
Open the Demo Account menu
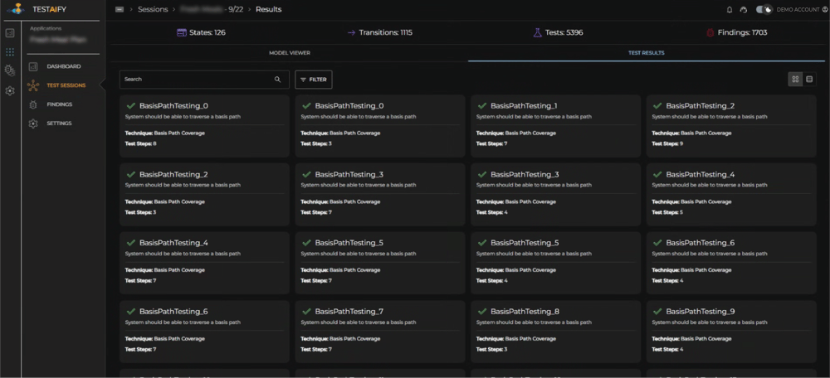tap(800, 9)
